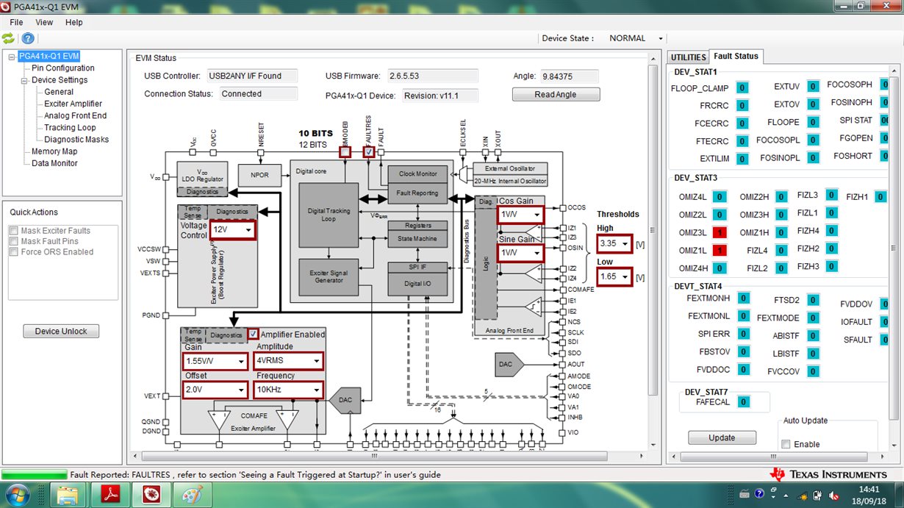Open help via the blue question-mark toolbar icon
Image resolution: width=904 pixels, height=508 pixels.
coord(28,38)
